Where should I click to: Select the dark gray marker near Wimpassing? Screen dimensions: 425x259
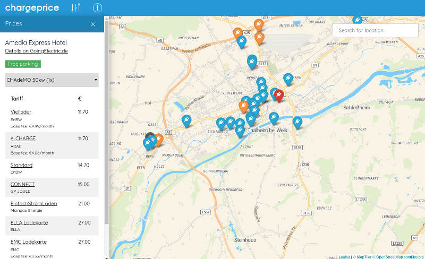(150, 137)
